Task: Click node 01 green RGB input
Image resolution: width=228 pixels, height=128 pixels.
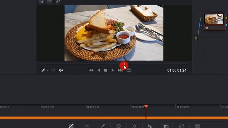Action: 201,18
